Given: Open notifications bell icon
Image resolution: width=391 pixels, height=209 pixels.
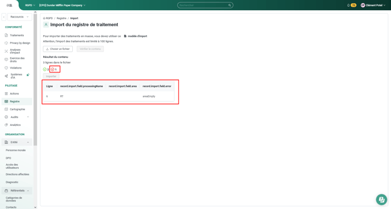Looking at the screenshot, I should [348, 5].
